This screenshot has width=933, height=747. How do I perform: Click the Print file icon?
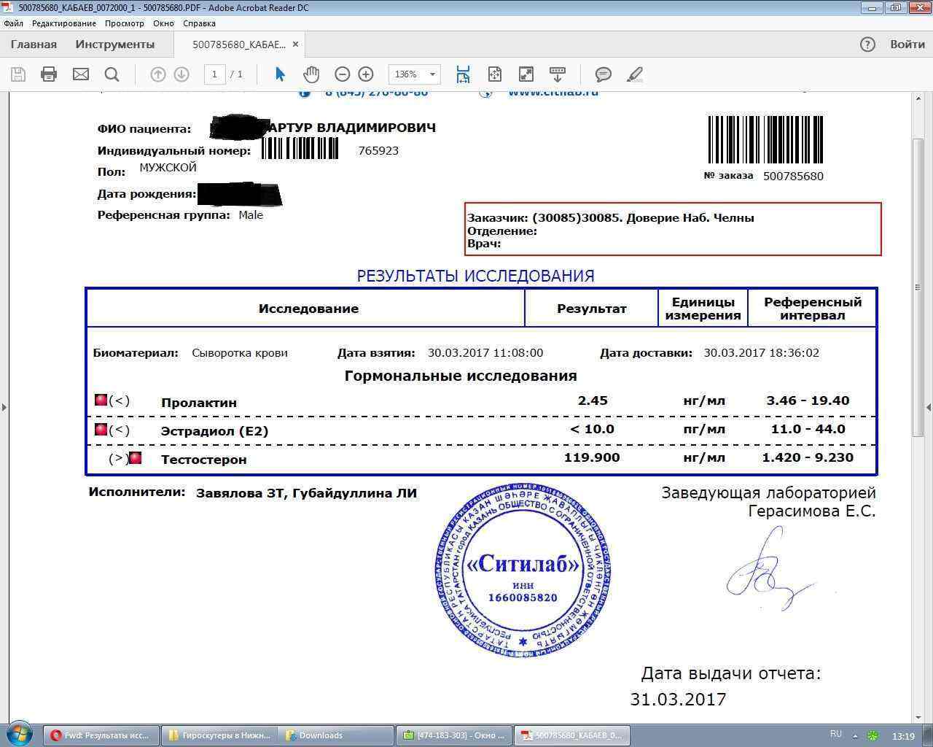(x=49, y=74)
